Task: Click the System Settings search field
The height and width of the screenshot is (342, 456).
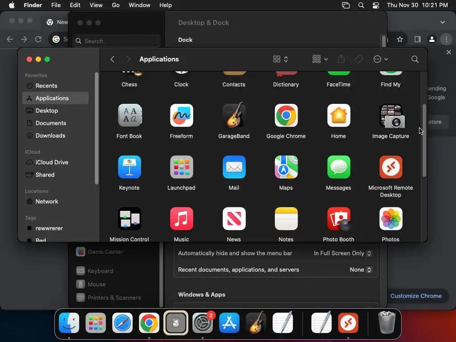Action: [x=116, y=41]
